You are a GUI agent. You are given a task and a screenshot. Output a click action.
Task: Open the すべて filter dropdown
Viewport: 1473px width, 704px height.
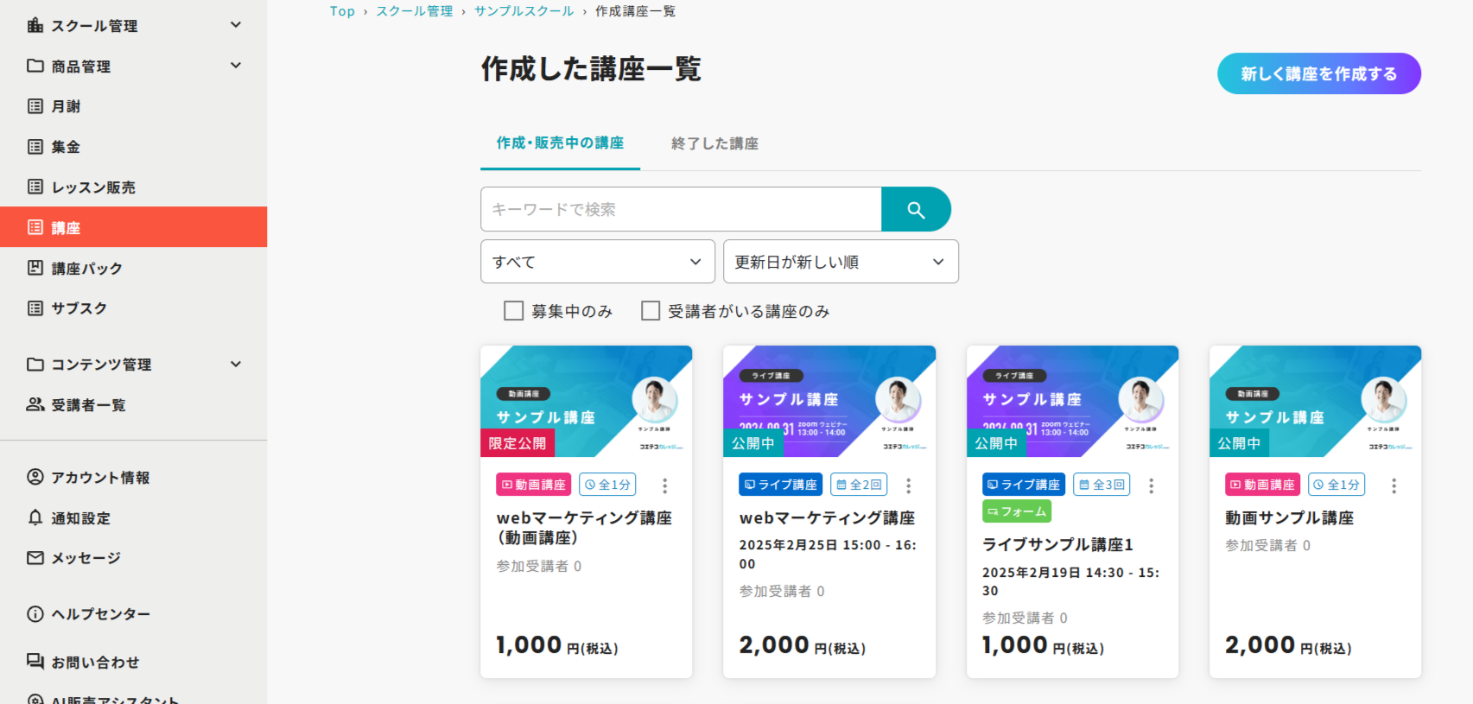(x=597, y=262)
